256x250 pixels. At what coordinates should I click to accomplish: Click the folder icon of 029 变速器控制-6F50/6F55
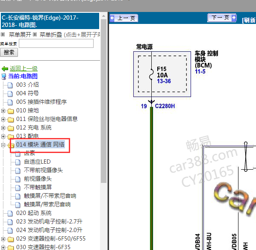(11, 239)
